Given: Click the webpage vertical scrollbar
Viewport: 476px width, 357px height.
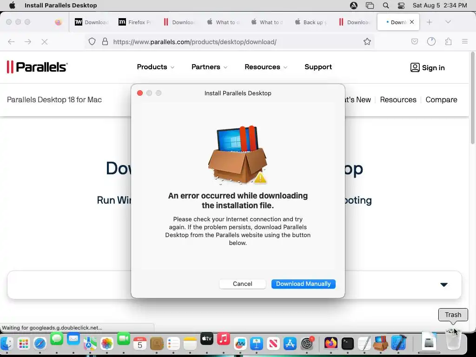Looking at the screenshot, I should pyautogui.click(x=472, y=98).
